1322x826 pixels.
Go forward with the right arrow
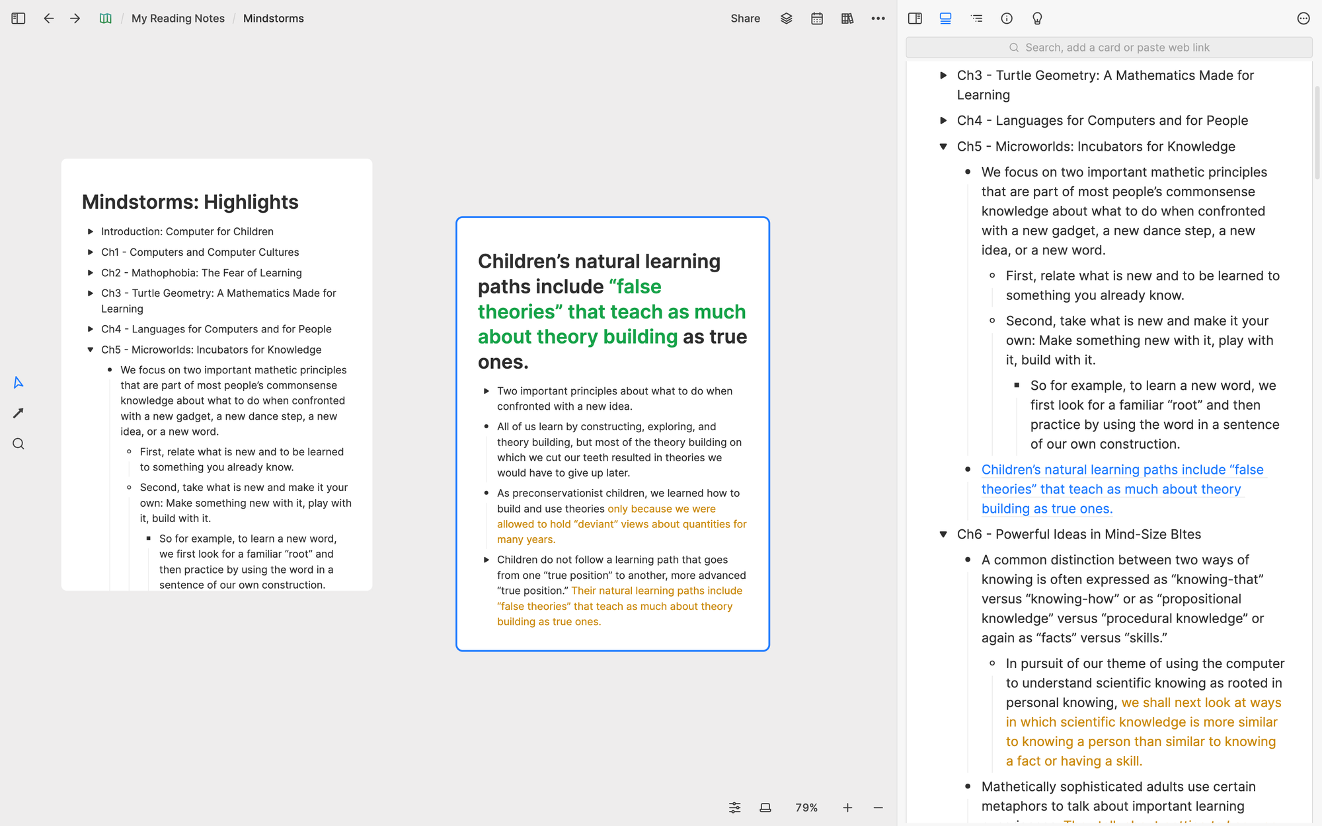pyautogui.click(x=75, y=19)
